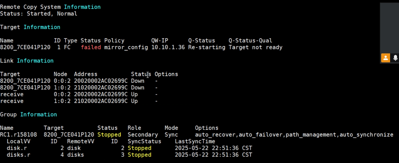Click the QW-IP address 10.10.1.36
Viewport: 399px width, 163px height.
pyautogui.click(x=168, y=47)
